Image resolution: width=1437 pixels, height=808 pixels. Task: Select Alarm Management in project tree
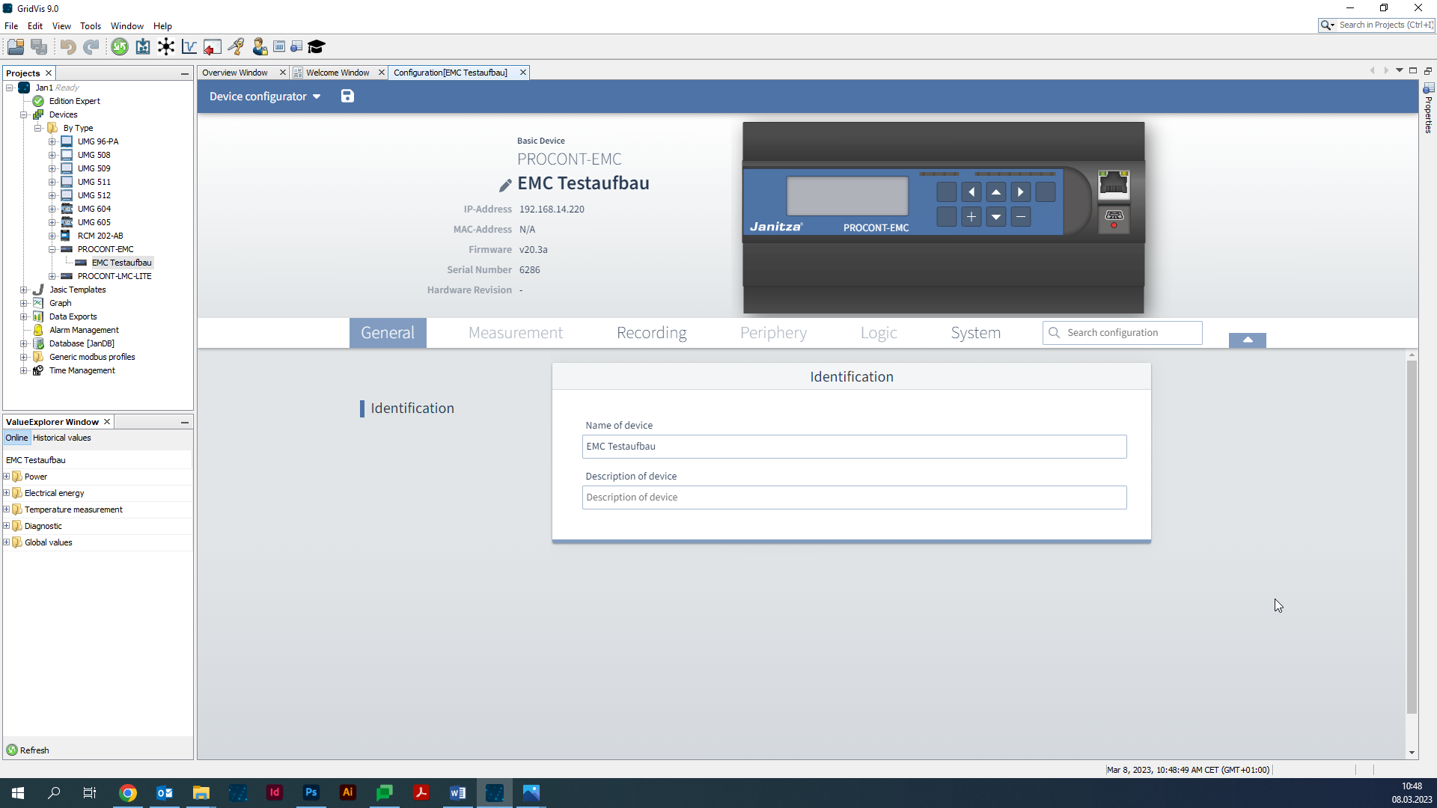[84, 330]
